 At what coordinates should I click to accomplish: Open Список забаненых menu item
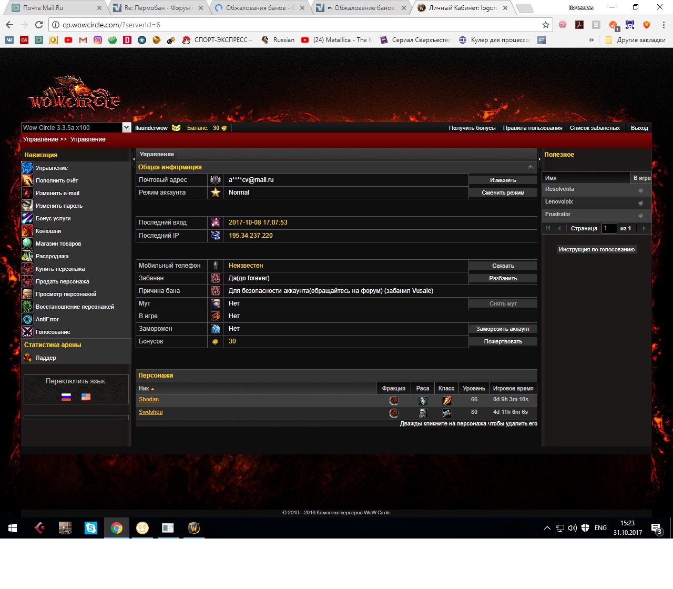click(594, 128)
